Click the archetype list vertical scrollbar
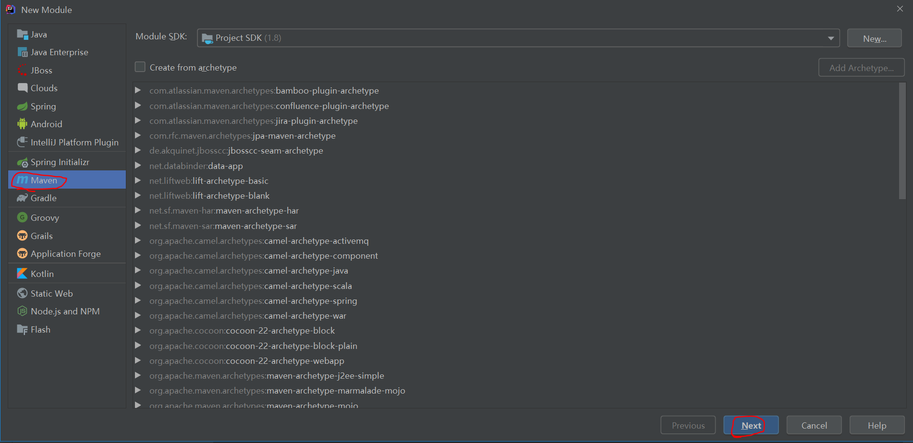Screen dimensions: 913x443 pos(902,141)
